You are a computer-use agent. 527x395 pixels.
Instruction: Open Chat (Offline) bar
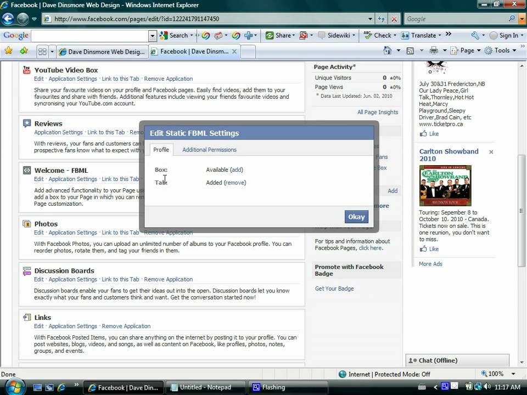click(457, 360)
